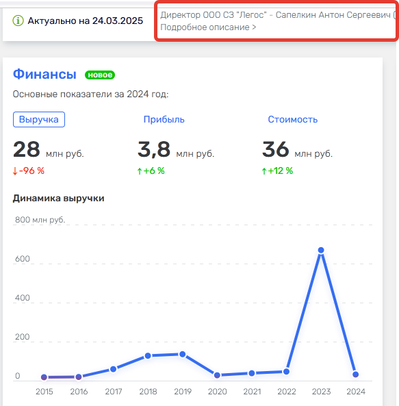399x406 pixels.
Task: Select the 2024 data point on chart
Action: point(355,375)
